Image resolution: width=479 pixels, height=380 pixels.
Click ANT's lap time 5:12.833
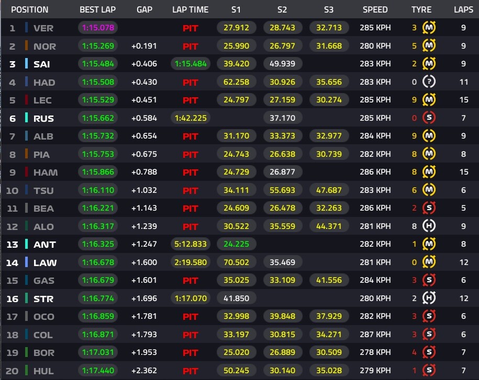(x=191, y=244)
